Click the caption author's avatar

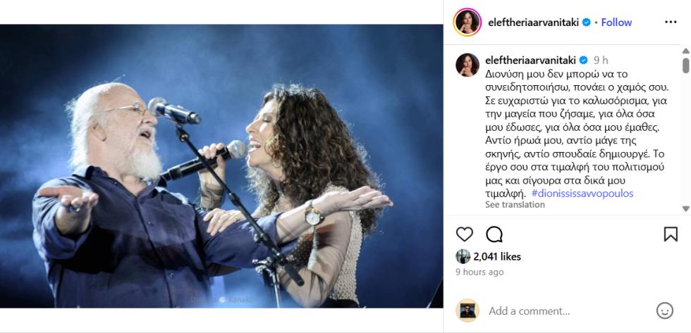[x=467, y=65]
